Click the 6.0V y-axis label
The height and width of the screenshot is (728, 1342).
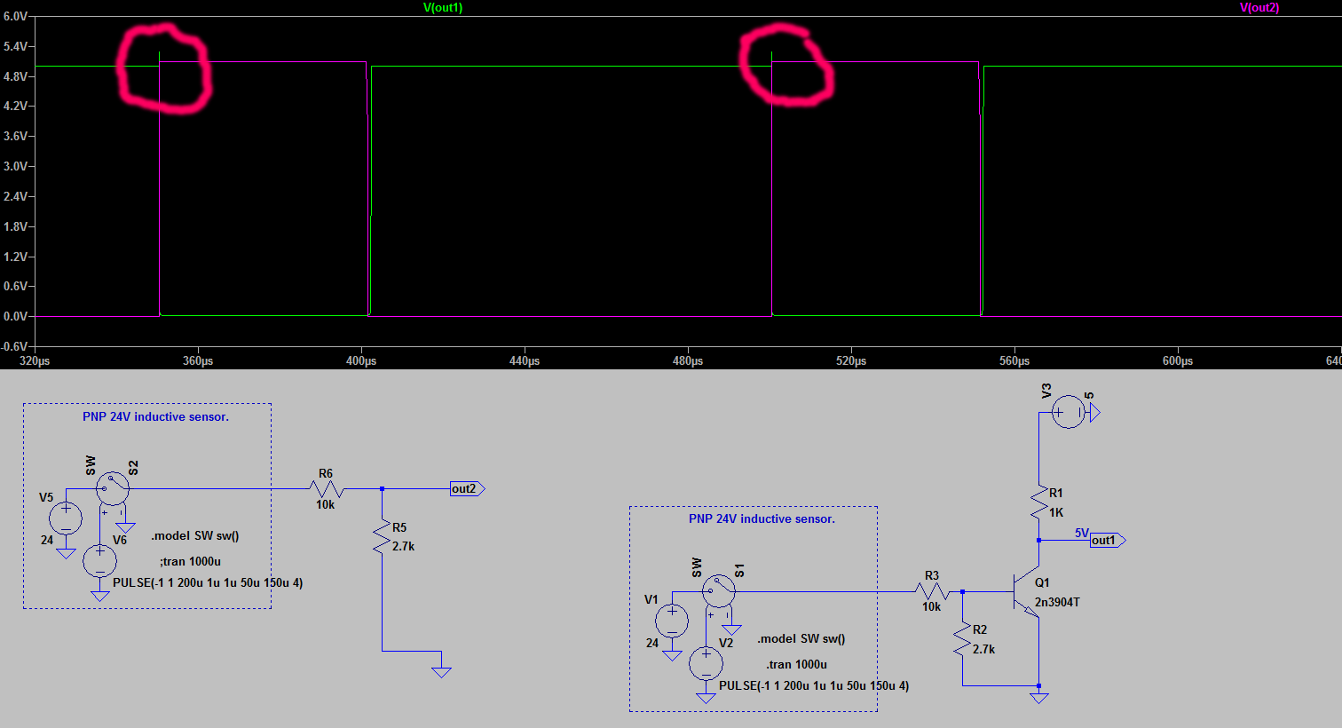tap(16, 17)
